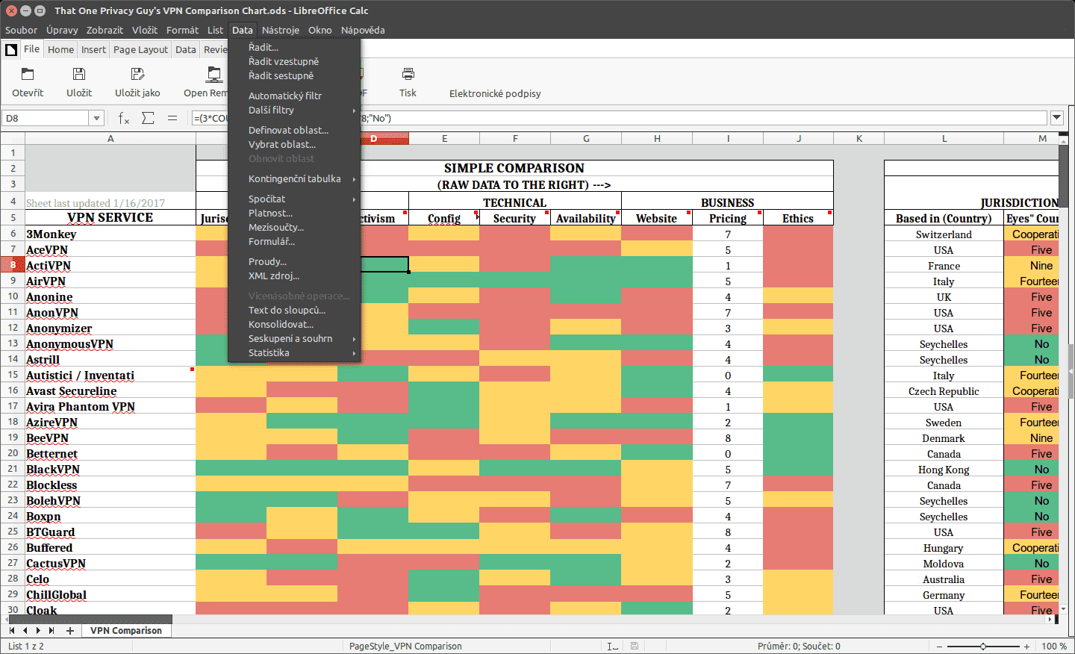
Task: Expand the Spočítat submenu
Action: click(294, 199)
